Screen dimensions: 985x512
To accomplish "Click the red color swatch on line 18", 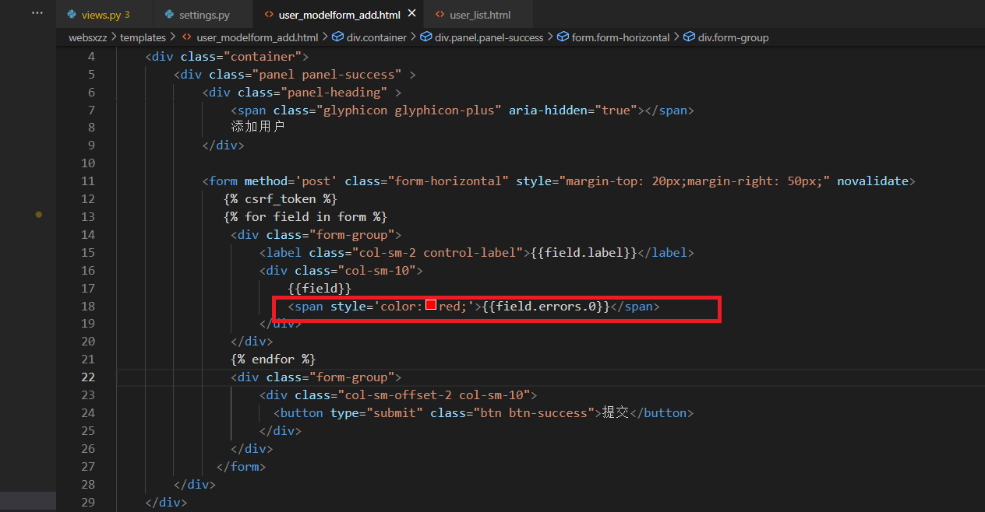I will click(430, 307).
